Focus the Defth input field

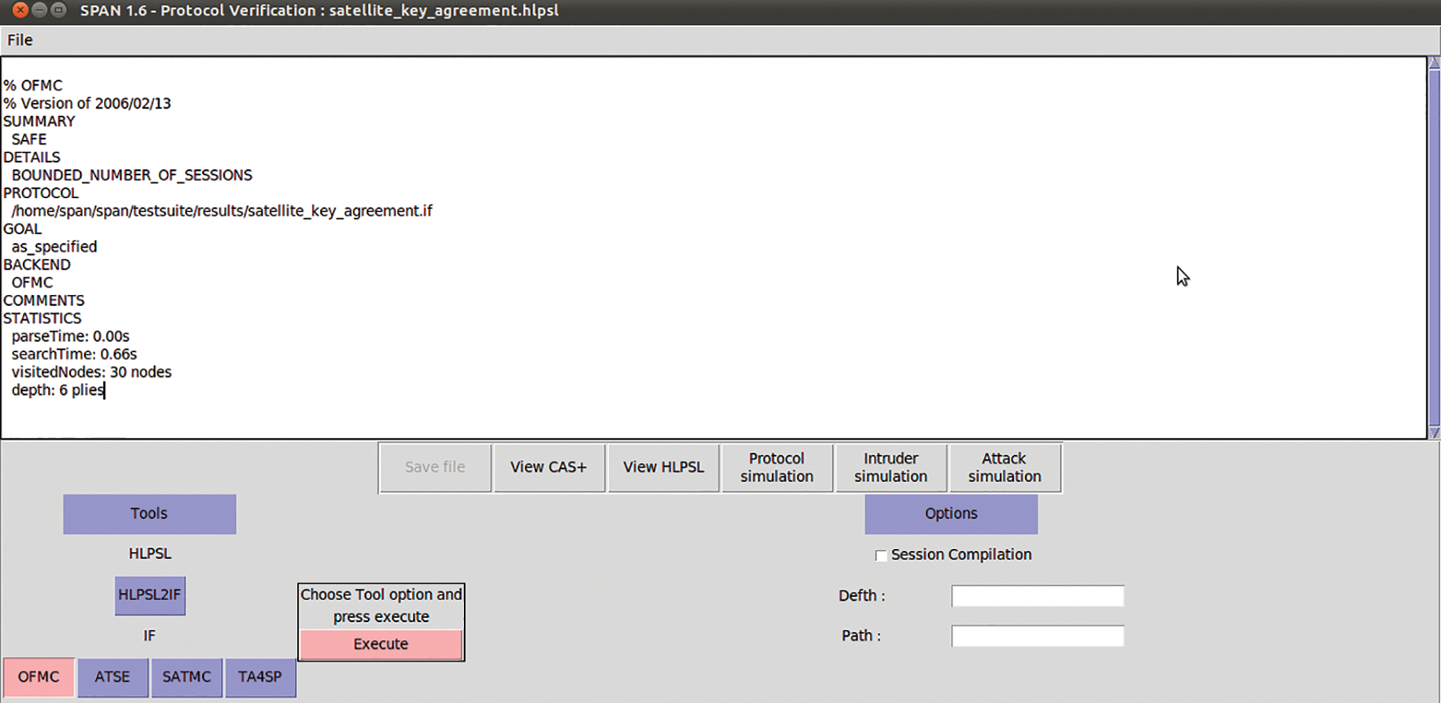[x=1037, y=596]
